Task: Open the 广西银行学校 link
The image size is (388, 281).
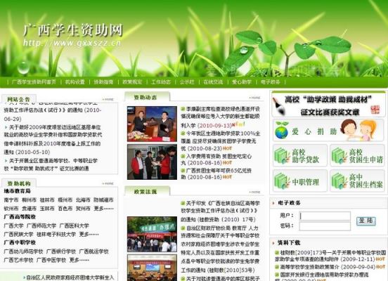Action: coord(61,251)
